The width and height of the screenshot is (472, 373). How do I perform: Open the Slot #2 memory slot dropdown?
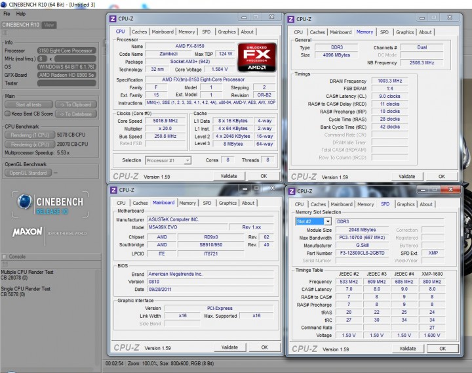coord(328,221)
